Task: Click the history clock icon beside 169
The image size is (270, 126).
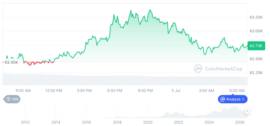Action: pyautogui.click(x=8, y=99)
